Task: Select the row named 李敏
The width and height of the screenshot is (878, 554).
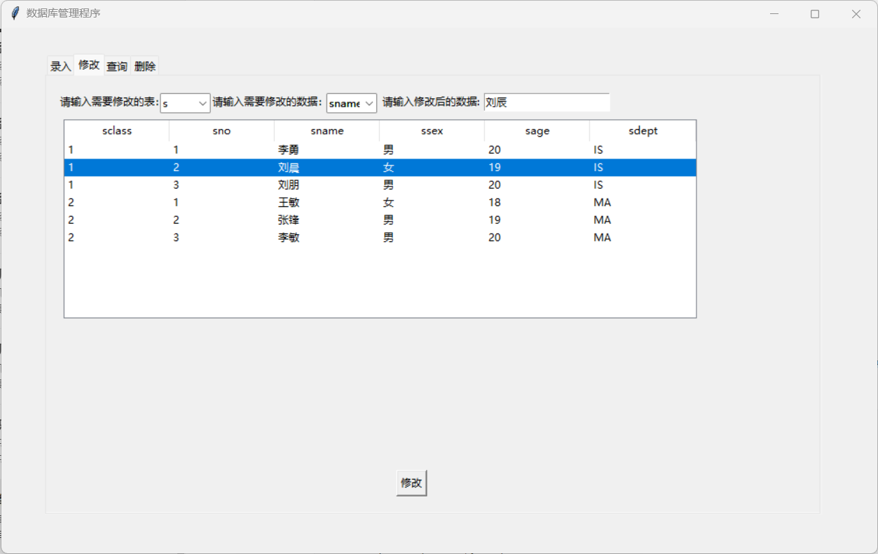Action: [x=380, y=238]
